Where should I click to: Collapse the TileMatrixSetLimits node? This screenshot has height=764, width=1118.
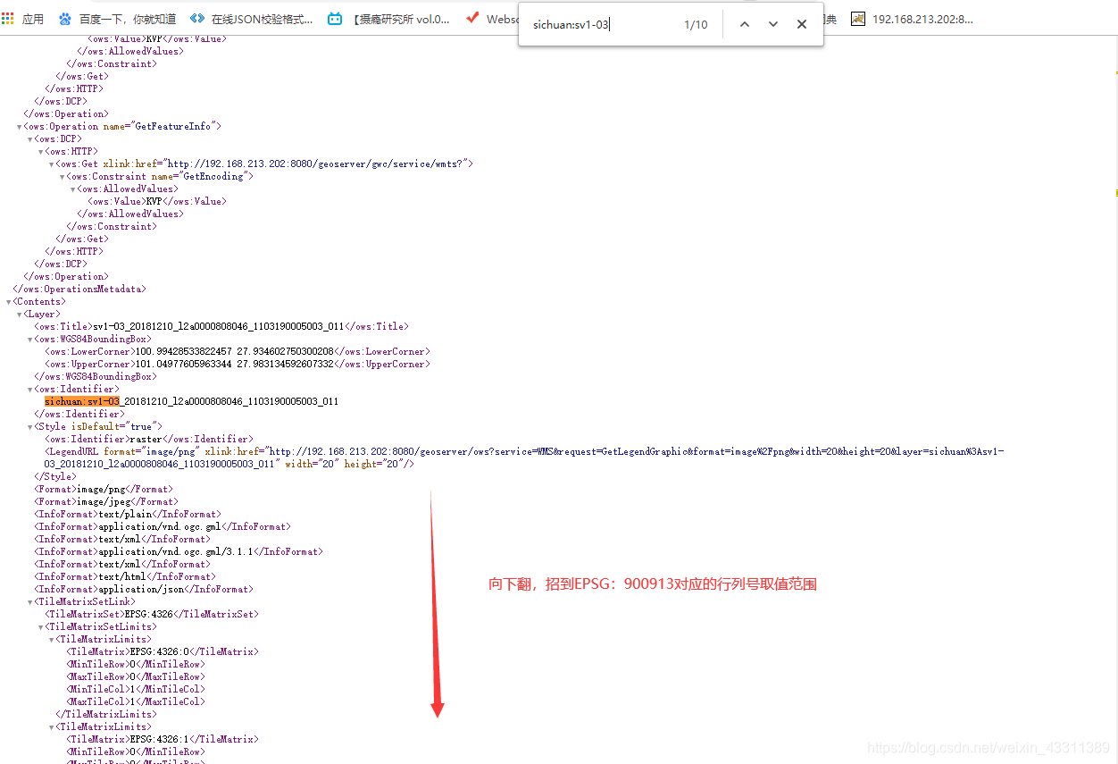click(x=41, y=627)
